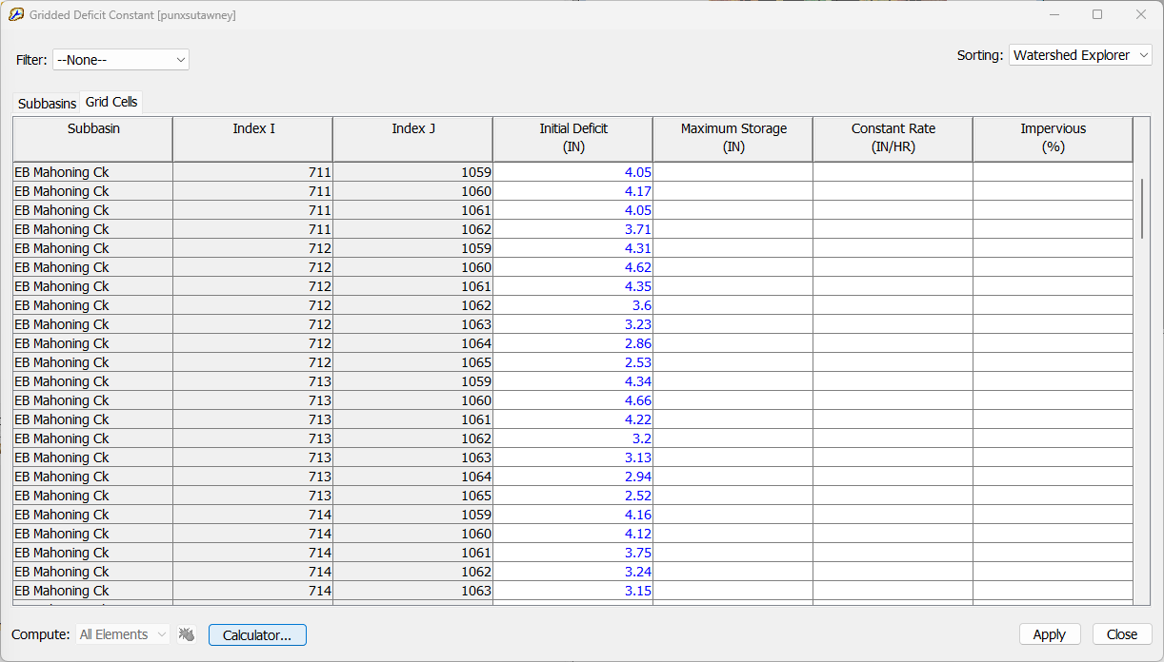Image resolution: width=1164 pixels, height=662 pixels.
Task: Select the Initial Deficit value 2.53
Action: pos(573,362)
